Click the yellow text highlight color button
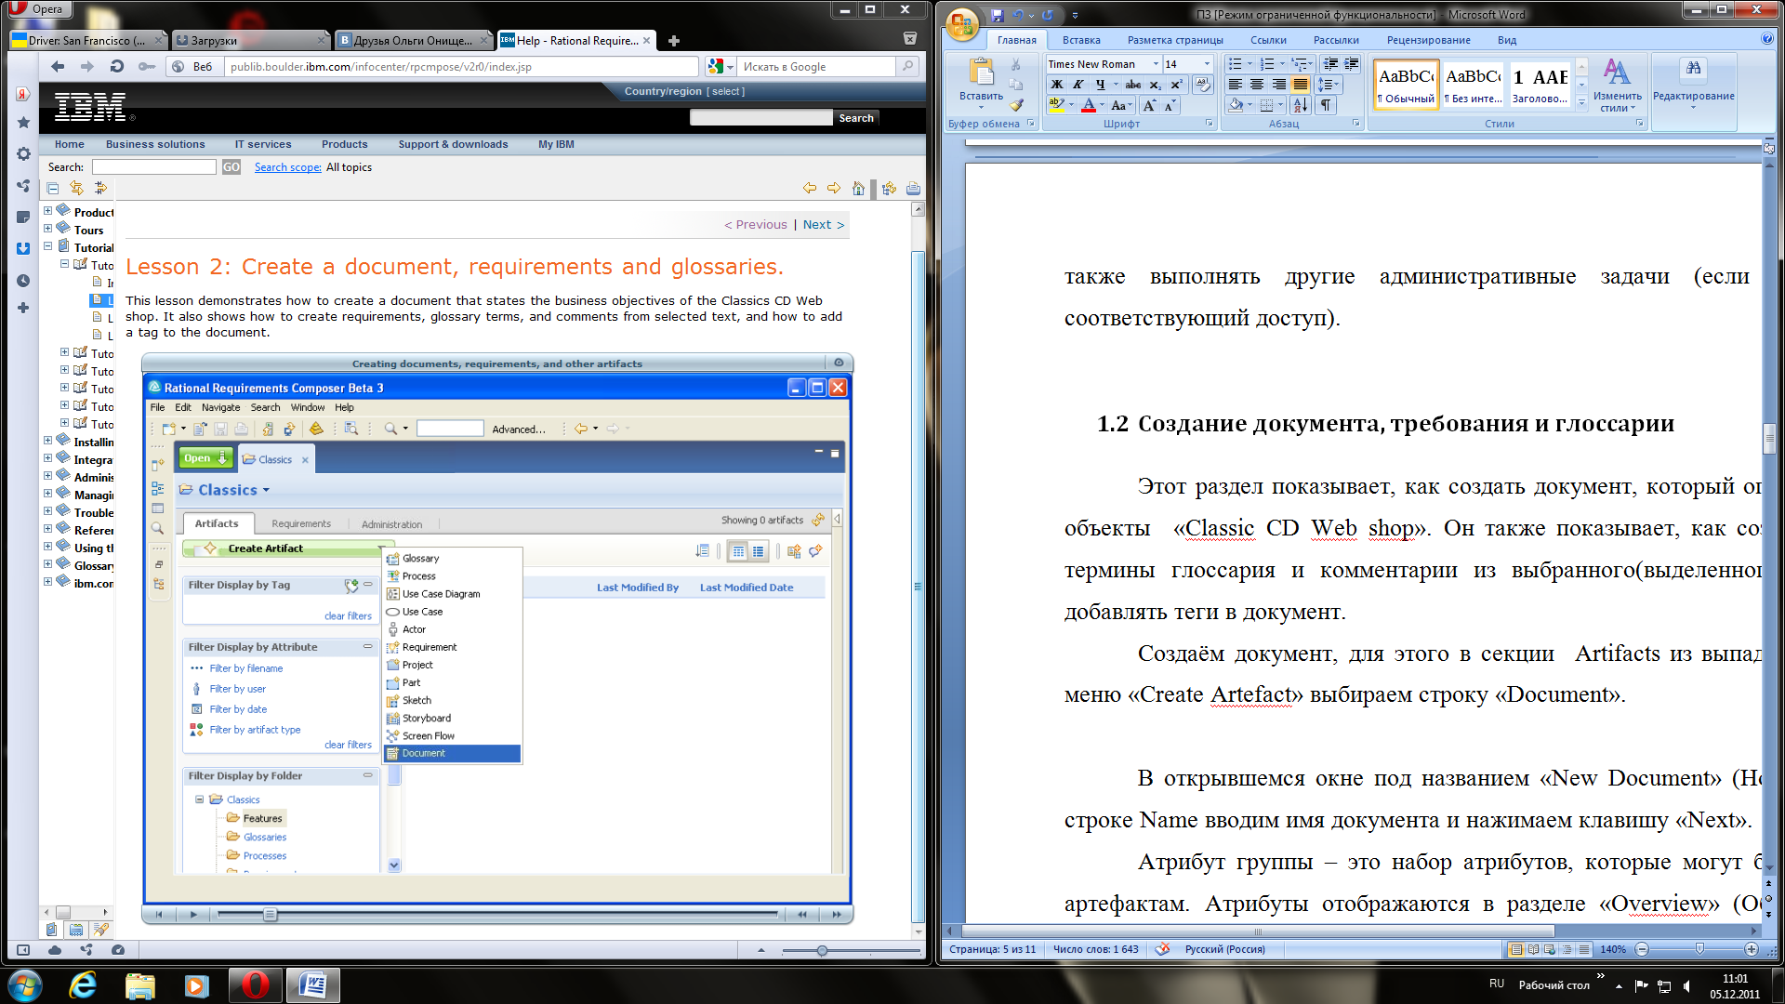This screenshot has height=1004, width=1785. click(1057, 106)
